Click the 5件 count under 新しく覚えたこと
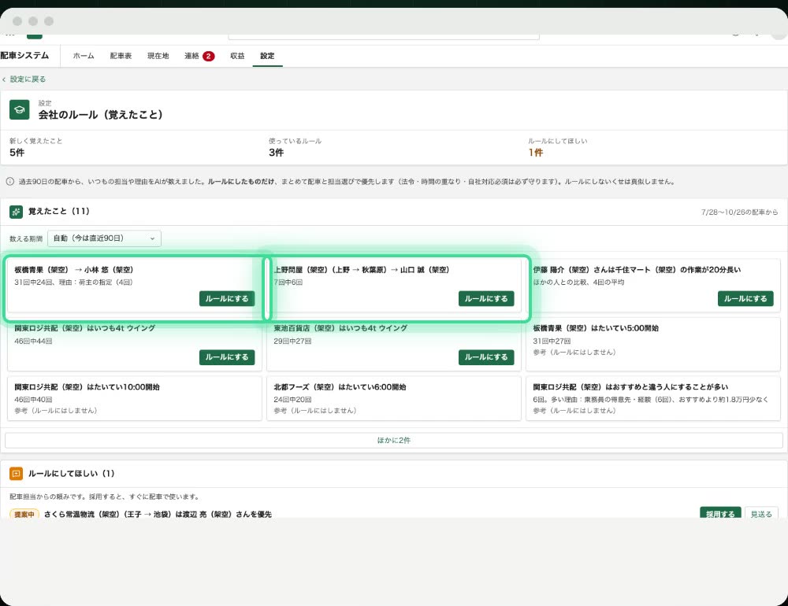 [17, 153]
